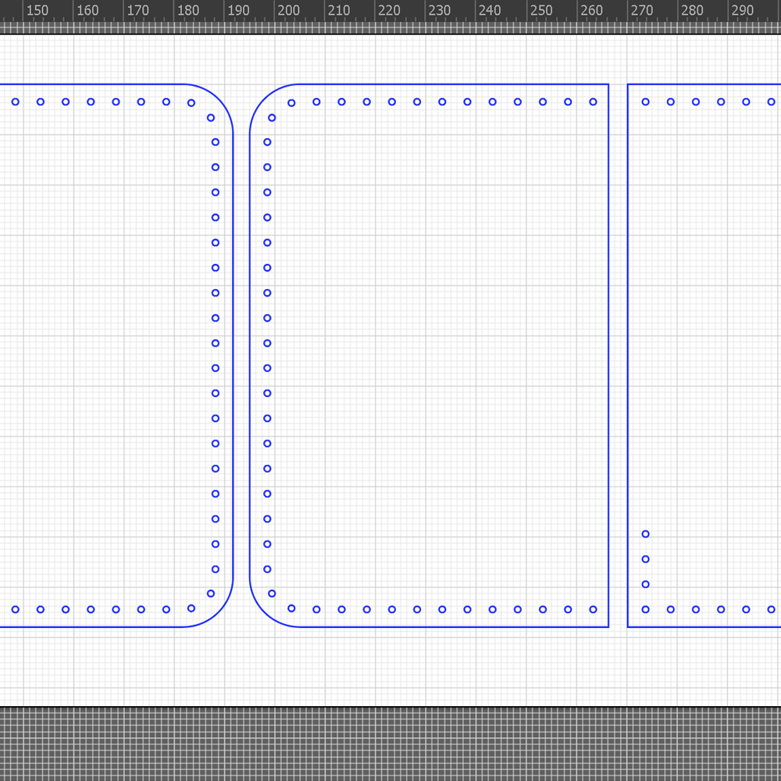Click the ruler label "230"

coord(440,10)
